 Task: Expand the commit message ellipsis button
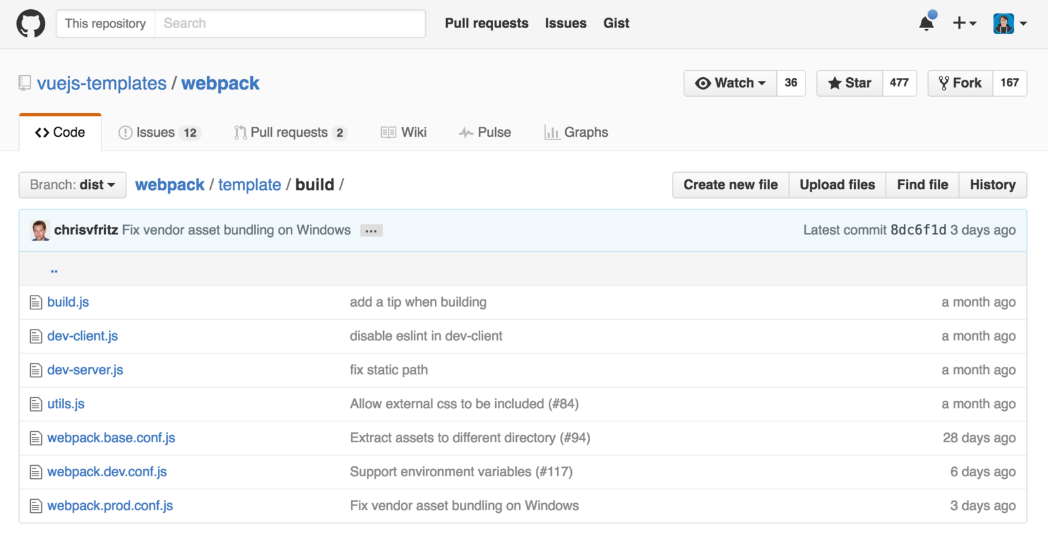click(x=371, y=231)
